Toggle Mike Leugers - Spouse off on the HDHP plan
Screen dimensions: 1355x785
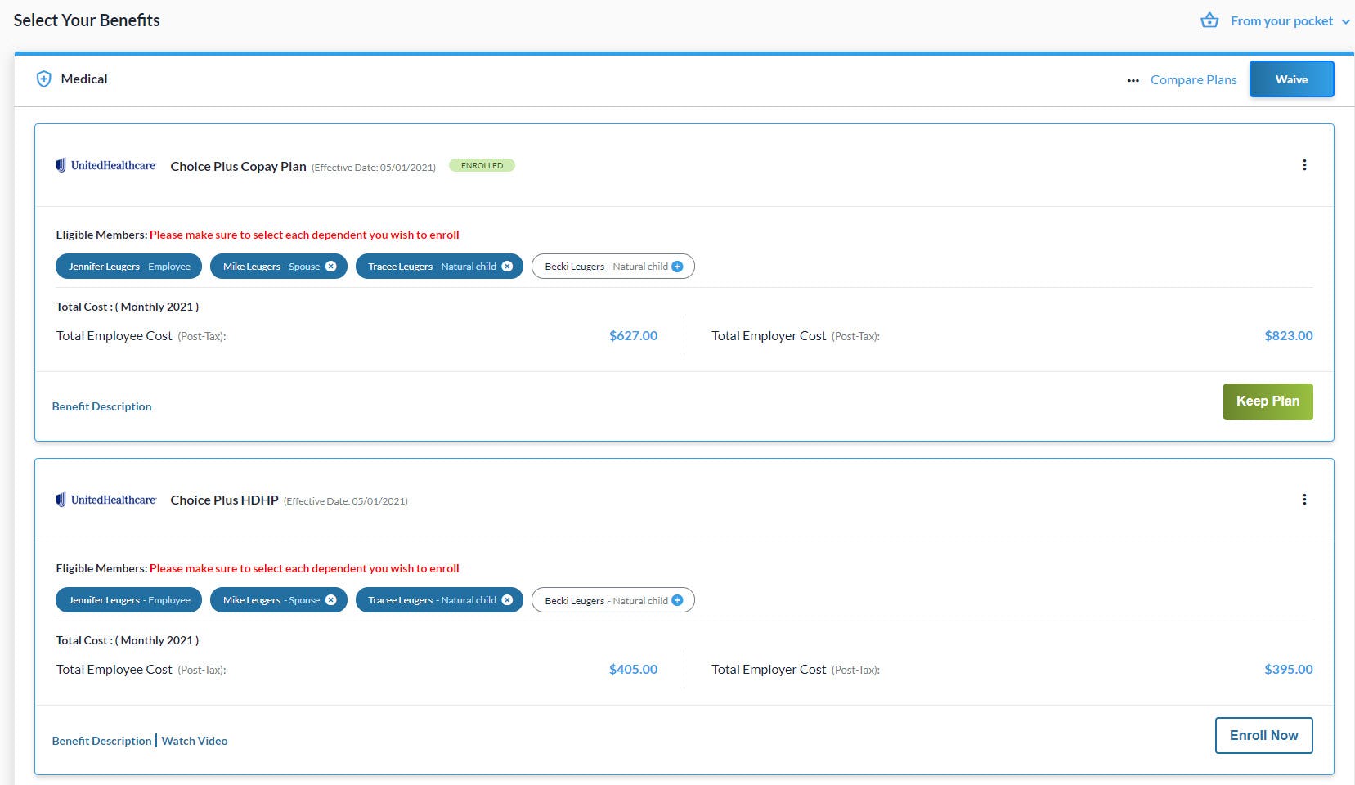tap(330, 599)
